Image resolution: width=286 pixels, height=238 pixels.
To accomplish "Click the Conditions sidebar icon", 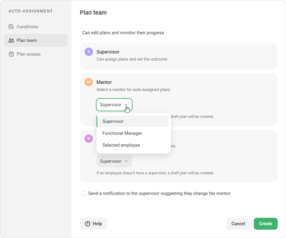I will pos(11,27).
